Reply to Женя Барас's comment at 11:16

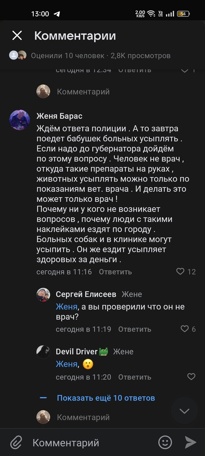tap(115, 272)
